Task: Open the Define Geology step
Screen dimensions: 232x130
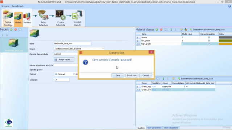Action: [8, 18]
